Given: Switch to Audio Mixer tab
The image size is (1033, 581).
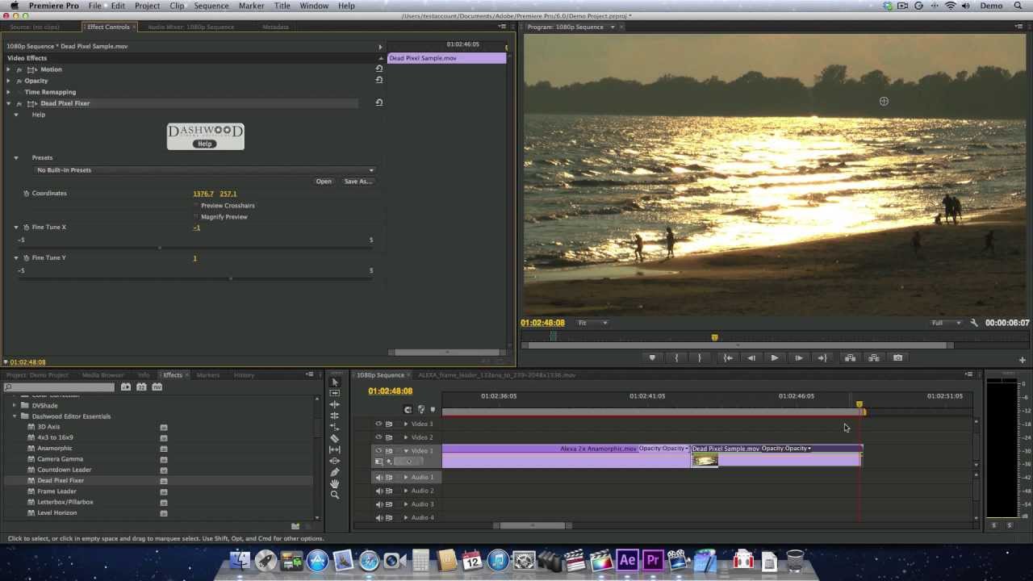Looking at the screenshot, I should pos(190,27).
